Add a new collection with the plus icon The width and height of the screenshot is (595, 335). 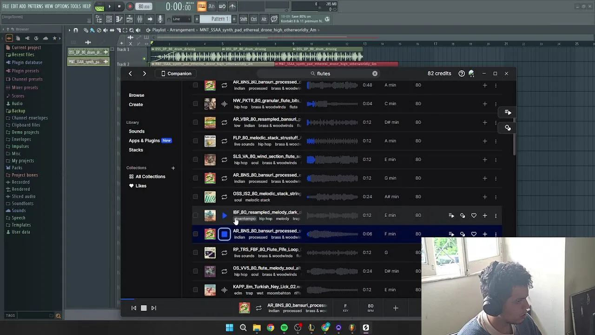point(173,168)
